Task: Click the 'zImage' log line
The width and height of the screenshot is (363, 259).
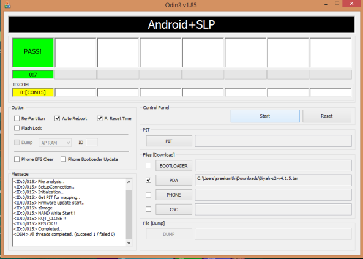Action: click(33, 208)
